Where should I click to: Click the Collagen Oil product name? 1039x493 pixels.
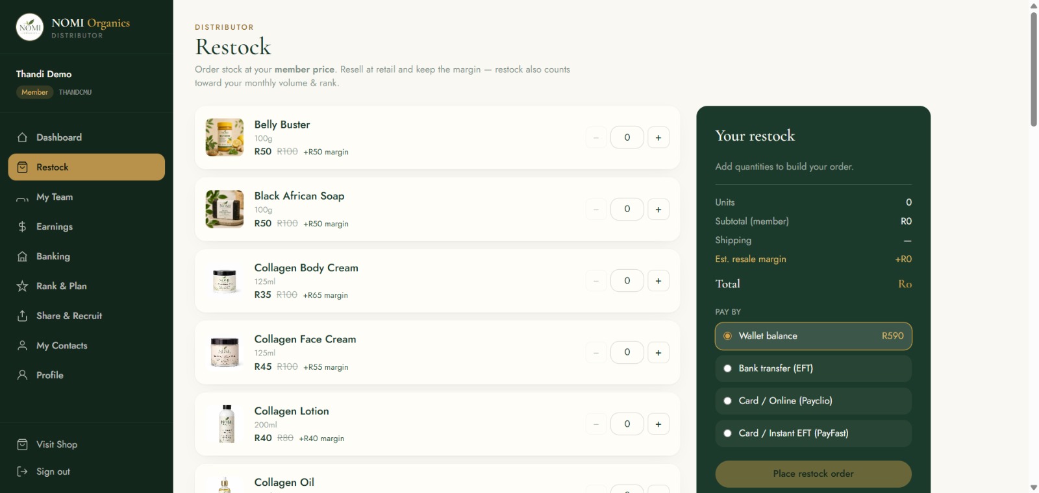point(284,483)
